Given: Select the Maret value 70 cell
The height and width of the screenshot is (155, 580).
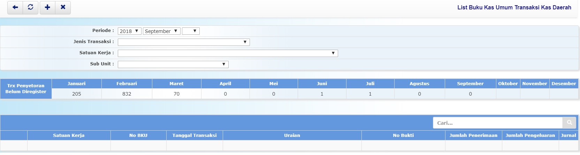Looking at the screenshot, I should click(176, 94).
